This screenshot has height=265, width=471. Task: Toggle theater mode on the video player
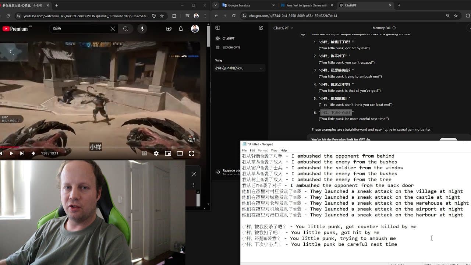(x=180, y=153)
